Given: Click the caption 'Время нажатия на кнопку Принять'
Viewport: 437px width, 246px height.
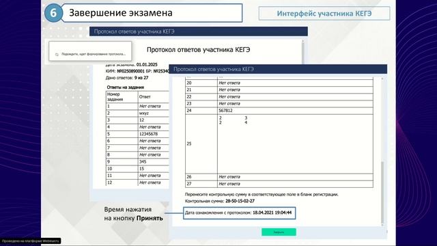Looking at the screenshot, I should click(x=134, y=214).
